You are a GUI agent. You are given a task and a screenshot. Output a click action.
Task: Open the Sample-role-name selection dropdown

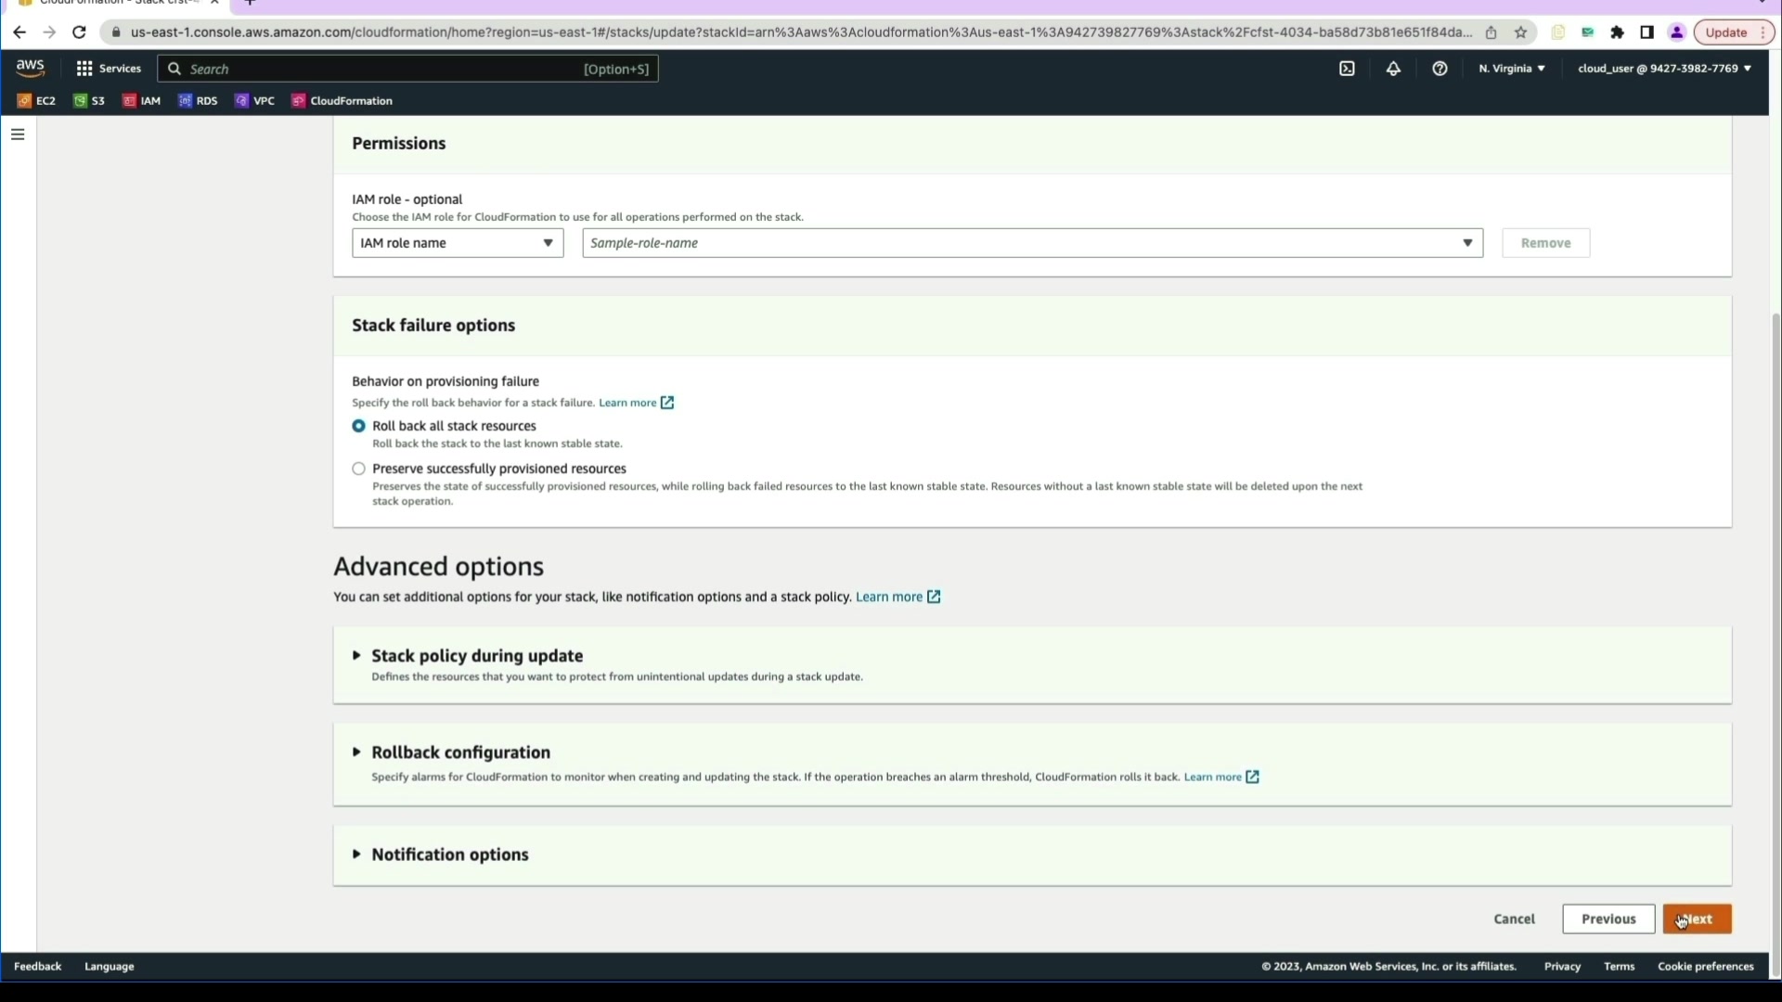1032,243
